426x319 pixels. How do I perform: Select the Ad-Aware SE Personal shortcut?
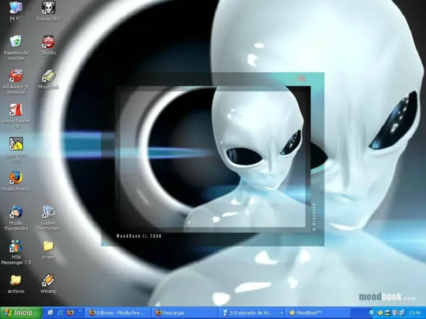[x=16, y=82]
